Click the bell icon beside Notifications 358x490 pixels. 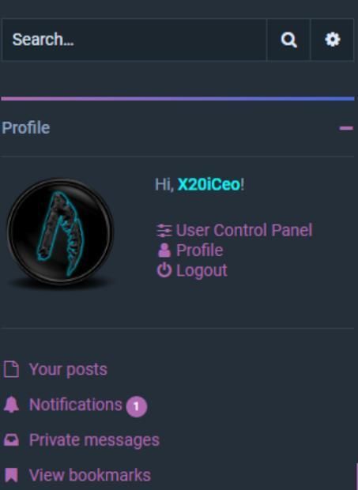pyautogui.click(x=12, y=405)
